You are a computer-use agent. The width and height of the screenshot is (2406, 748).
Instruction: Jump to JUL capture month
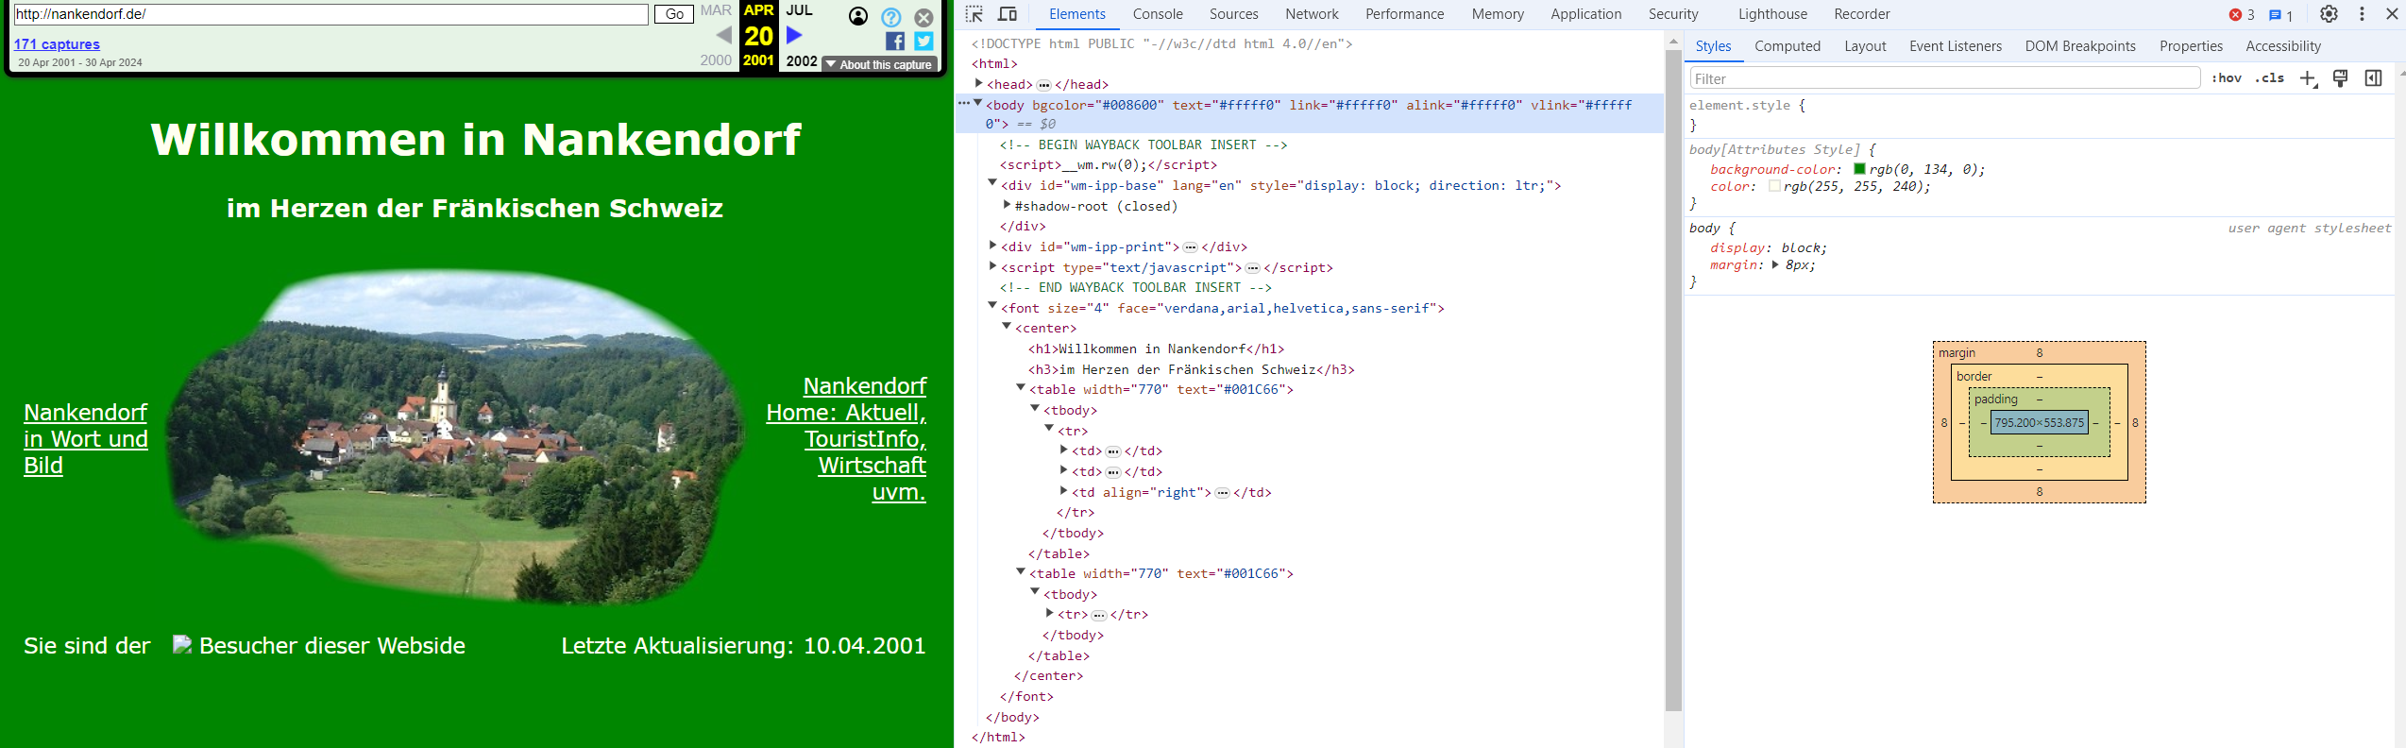tap(799, 10)
